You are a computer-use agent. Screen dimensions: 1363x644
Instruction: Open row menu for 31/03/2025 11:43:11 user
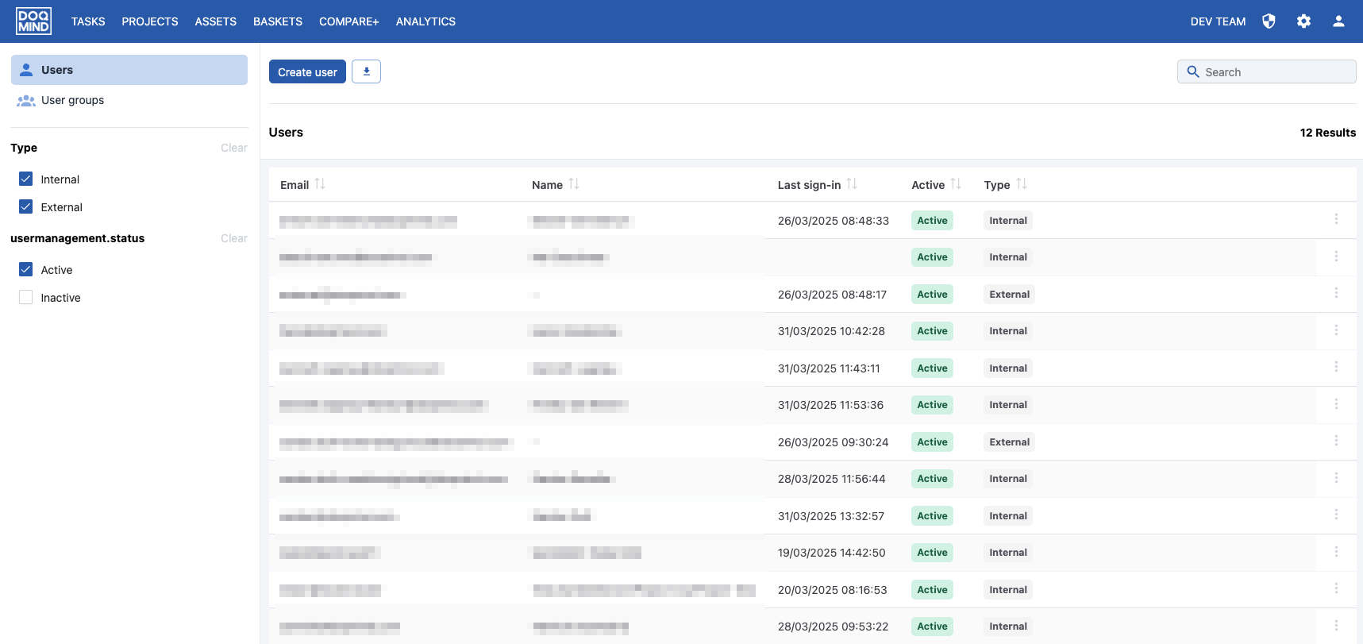point(1336,368)
